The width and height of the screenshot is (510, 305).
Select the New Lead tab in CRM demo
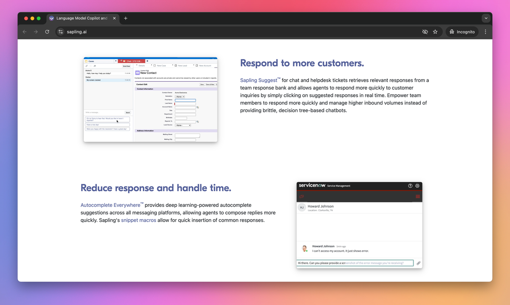coord(181,65)
